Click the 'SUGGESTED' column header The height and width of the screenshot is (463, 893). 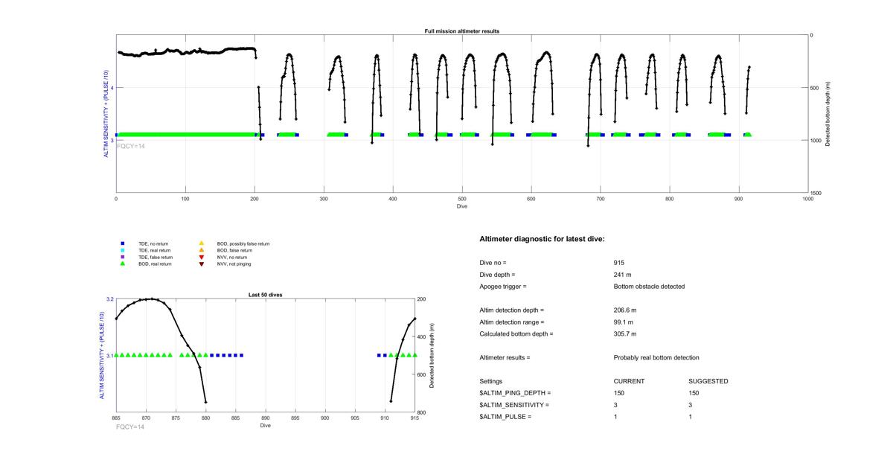[x=708, y=381]
